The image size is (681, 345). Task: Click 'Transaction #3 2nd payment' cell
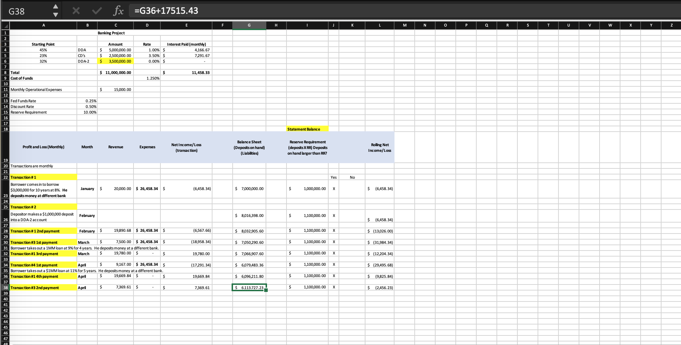(x=43, y=288)
